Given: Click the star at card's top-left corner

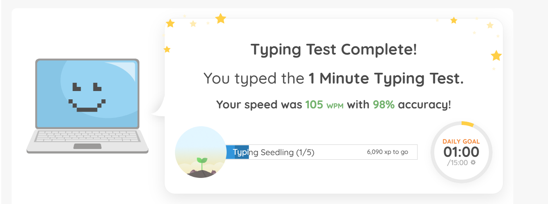Looking at the screenshot, I should tap(170, 23).
